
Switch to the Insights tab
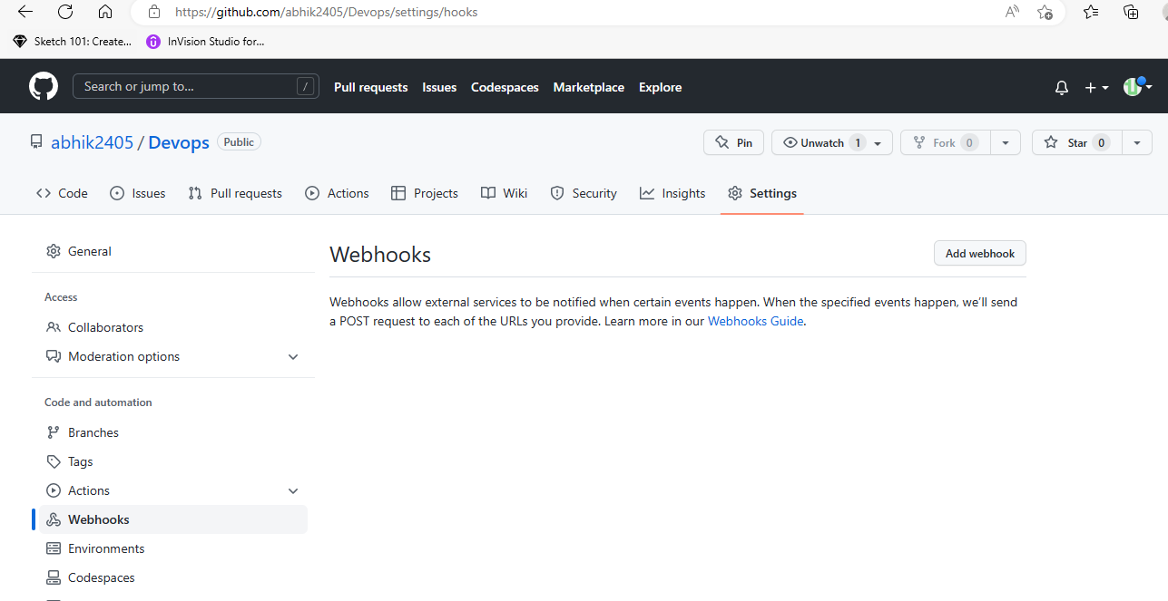pos(672,193)
